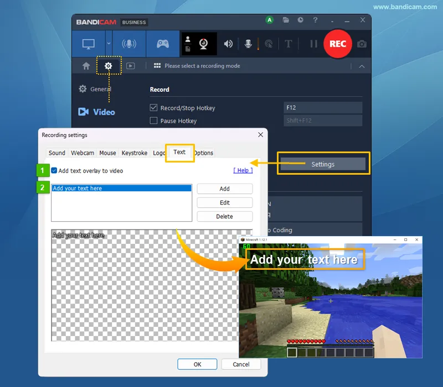Select the game recording mode gamepad icon
The height and width of the screenshot is (387, 443).
coord(163,44)
